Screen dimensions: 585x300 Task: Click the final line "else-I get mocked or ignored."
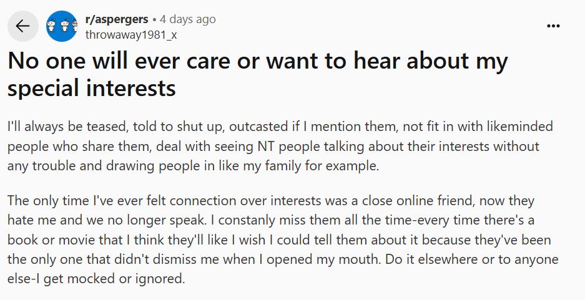click(x=96, y=279)
